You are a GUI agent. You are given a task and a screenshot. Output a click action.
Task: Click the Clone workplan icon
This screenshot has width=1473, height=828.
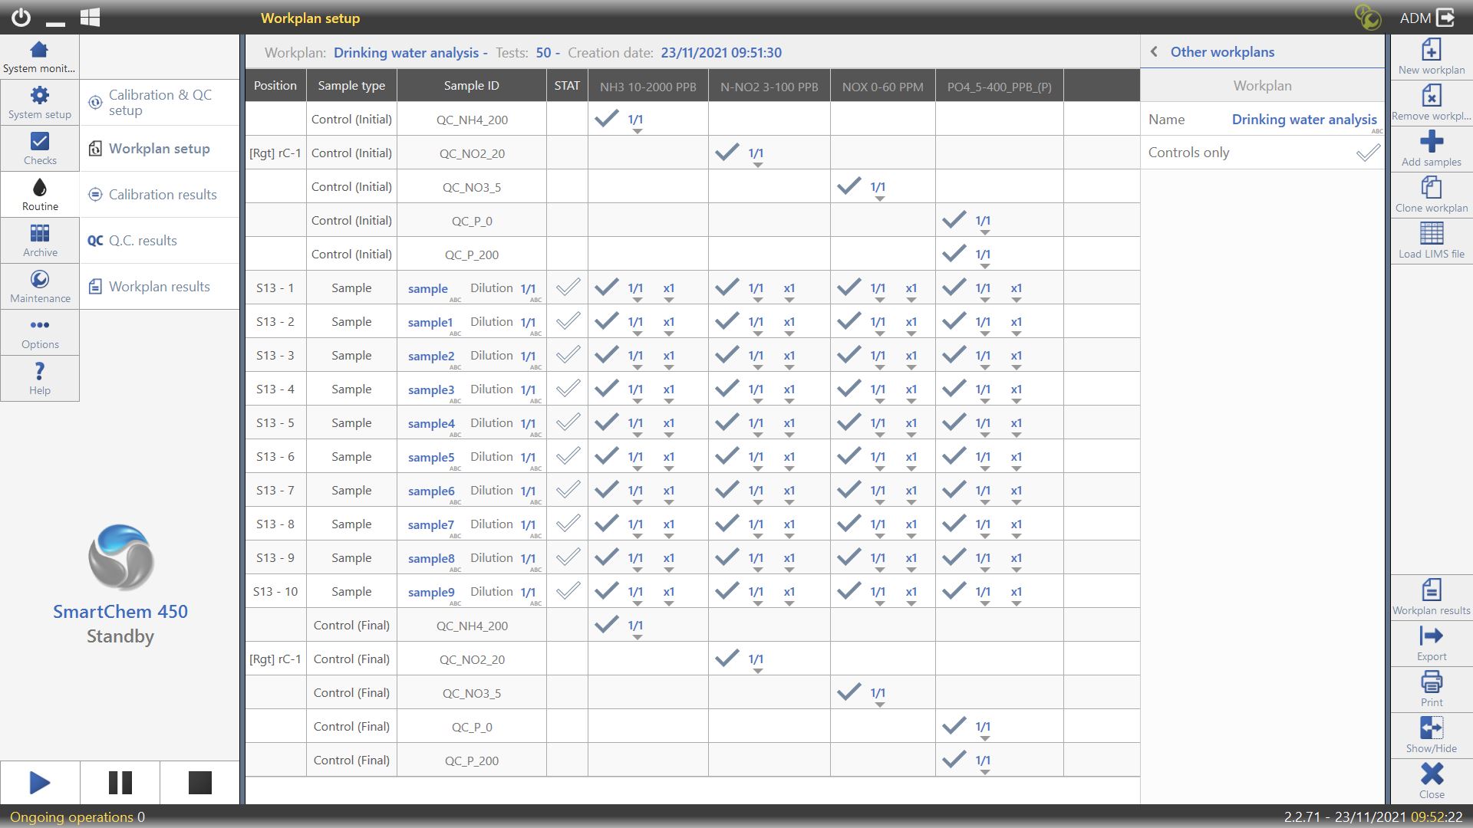1431,188
